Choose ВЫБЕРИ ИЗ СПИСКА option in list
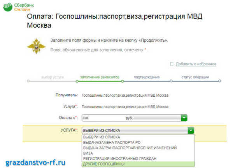 point(138,137)
